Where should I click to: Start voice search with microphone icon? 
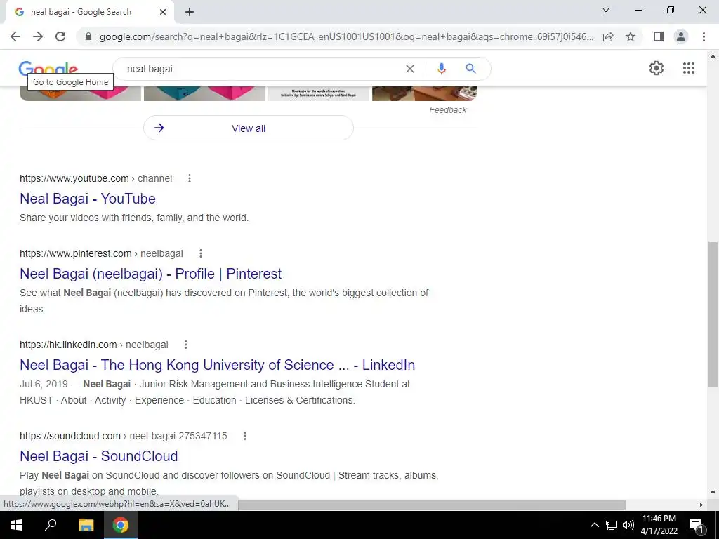[x=441, y=69]
